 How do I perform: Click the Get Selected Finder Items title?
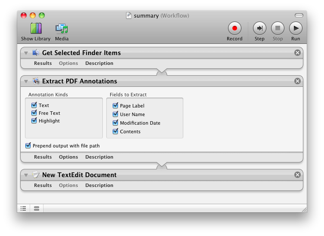[x=81, y=53]
